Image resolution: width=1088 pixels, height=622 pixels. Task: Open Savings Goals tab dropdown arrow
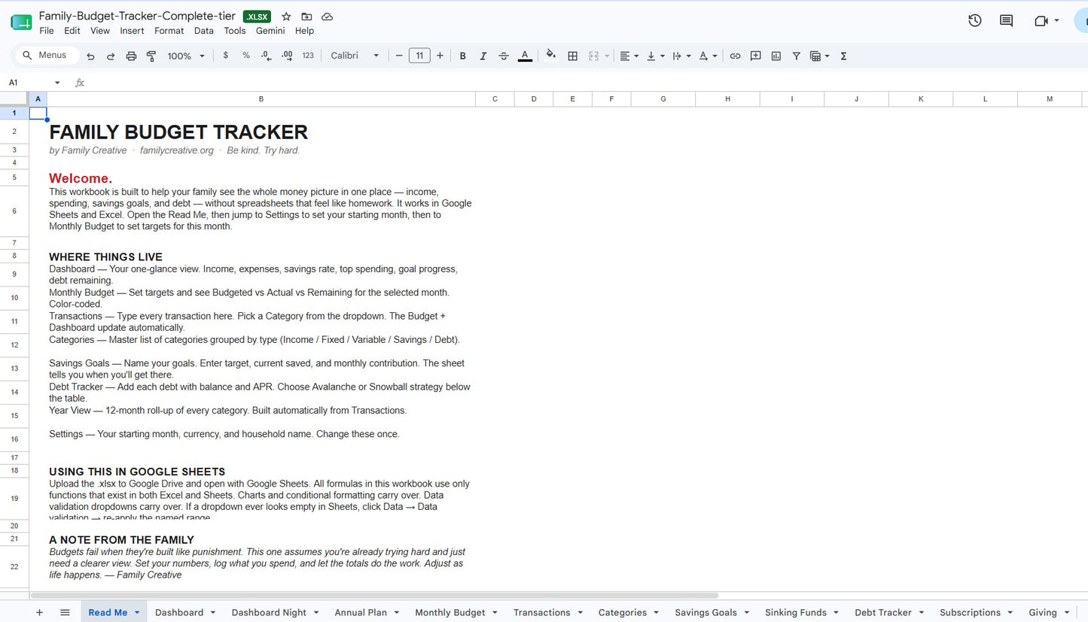coord(748,613)
